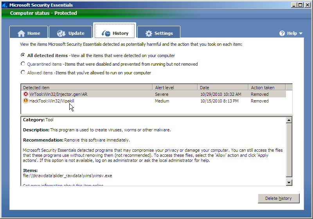Select the History tab
Viewport: 313px width, 219px height.
click(x=115, y=31)
